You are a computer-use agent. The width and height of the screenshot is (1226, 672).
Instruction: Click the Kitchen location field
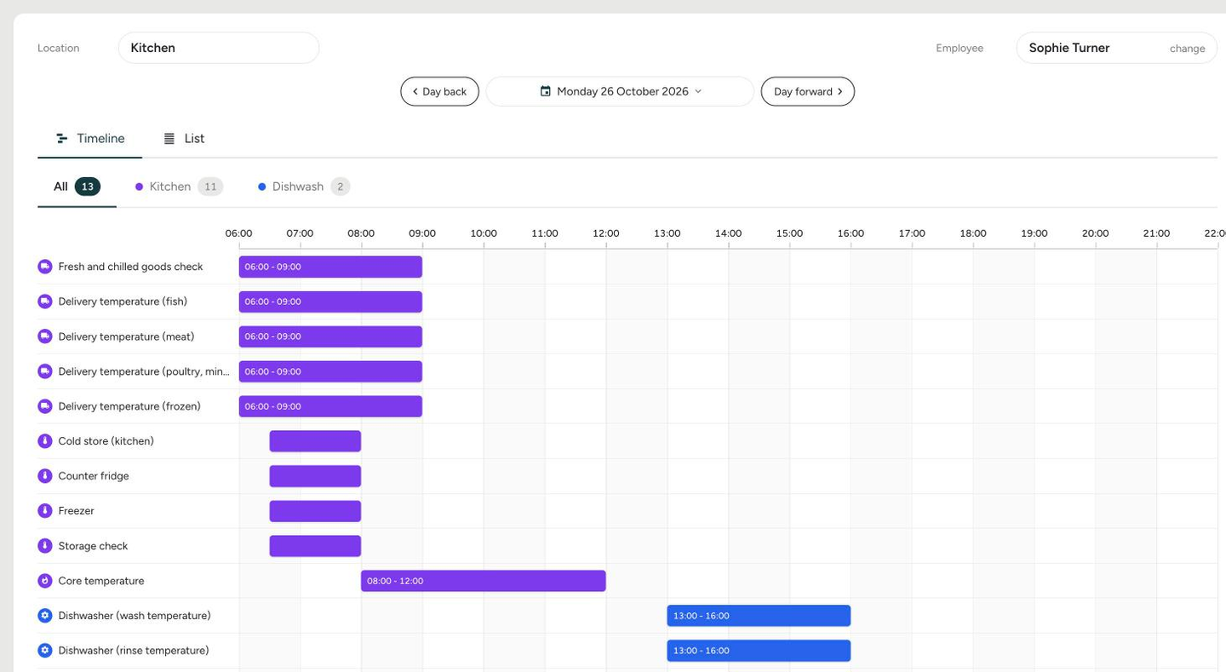[x=219, y=48]
